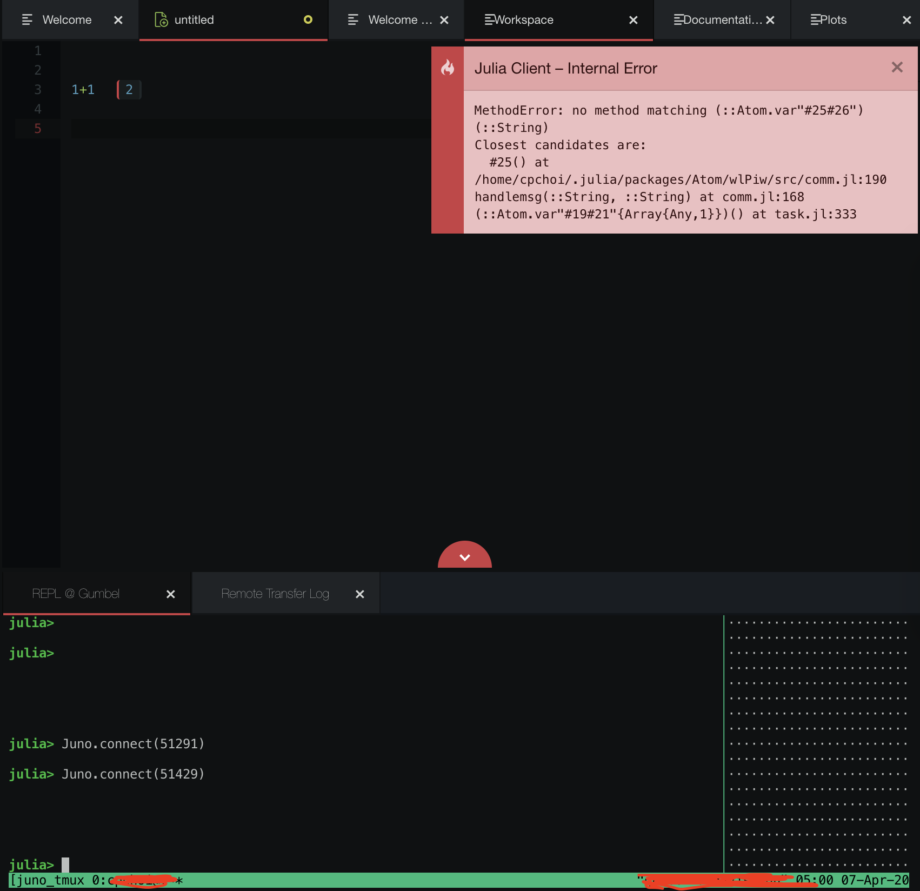Image resolution: width=920 pixels, height=891 pixels.
Task: Select line 5 in the editor gutter
Action: 37,129
